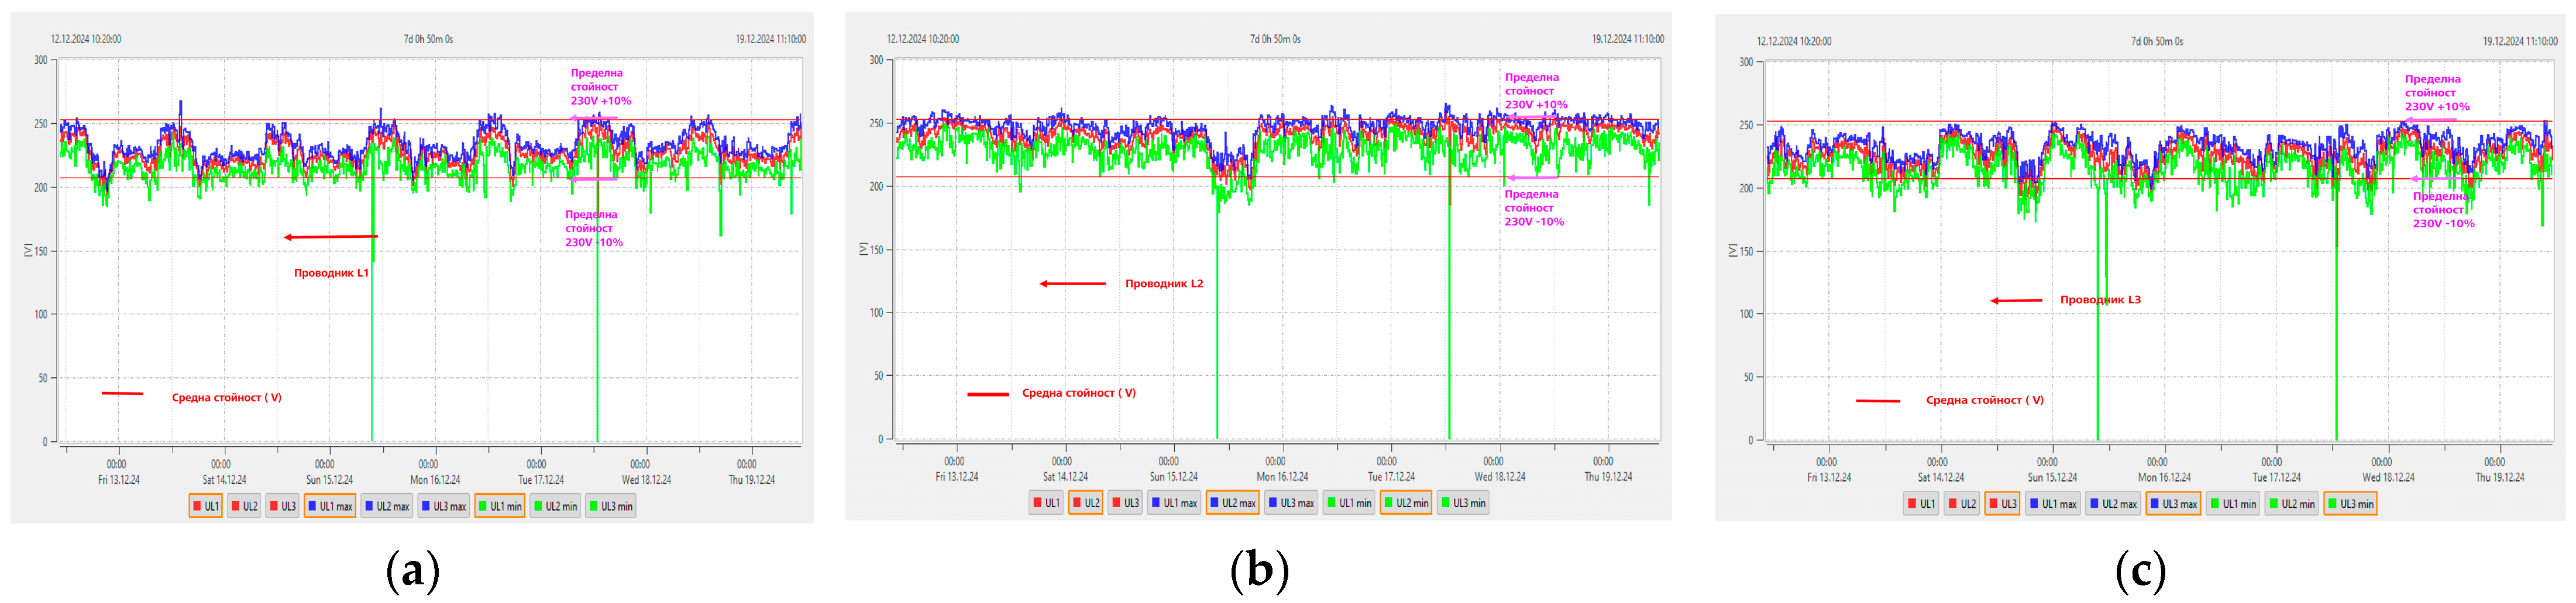Click 'Sat 14.12.24' axis label in chart (c)
The height and width of the screenshot is (603, 2576).
click(1941, 478)
